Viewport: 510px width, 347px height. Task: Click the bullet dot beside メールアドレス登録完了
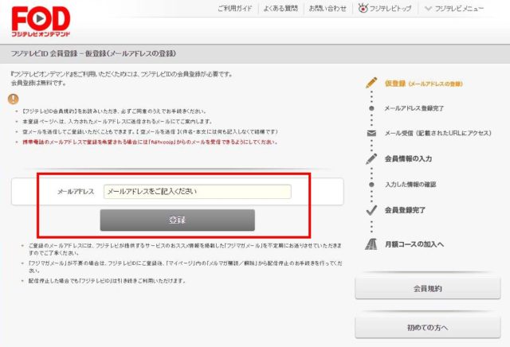coord(371,108)
